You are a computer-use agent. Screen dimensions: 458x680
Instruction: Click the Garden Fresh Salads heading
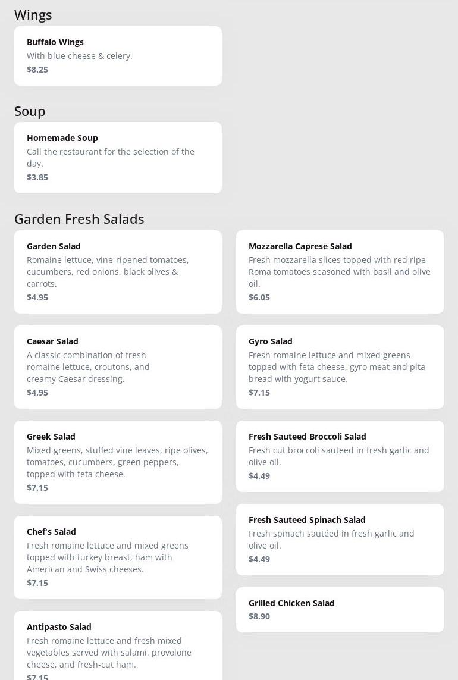(79, 219)
